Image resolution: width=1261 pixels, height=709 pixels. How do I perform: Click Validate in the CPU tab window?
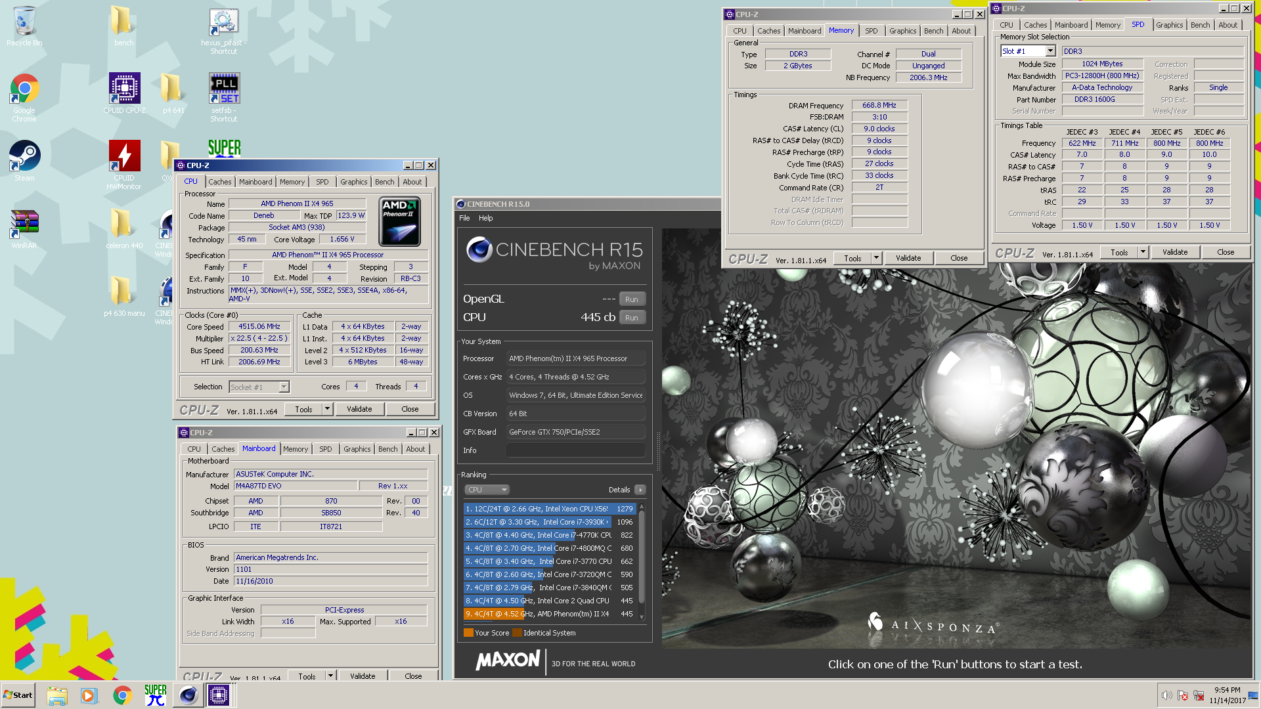point(359,409)
